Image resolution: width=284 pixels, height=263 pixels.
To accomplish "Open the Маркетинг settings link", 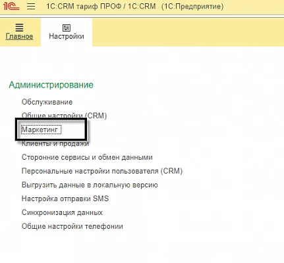I will 40,130.
